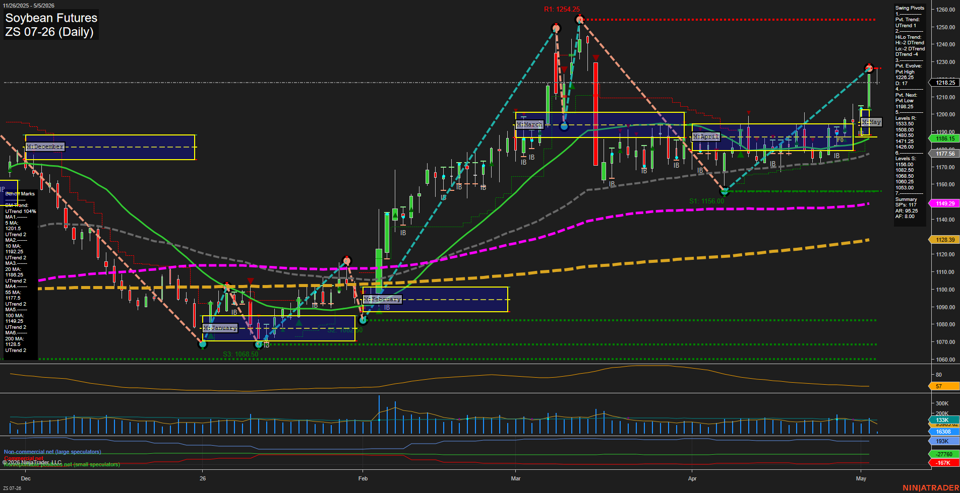Click the M:February monthly range label

[x=382, y=299]
